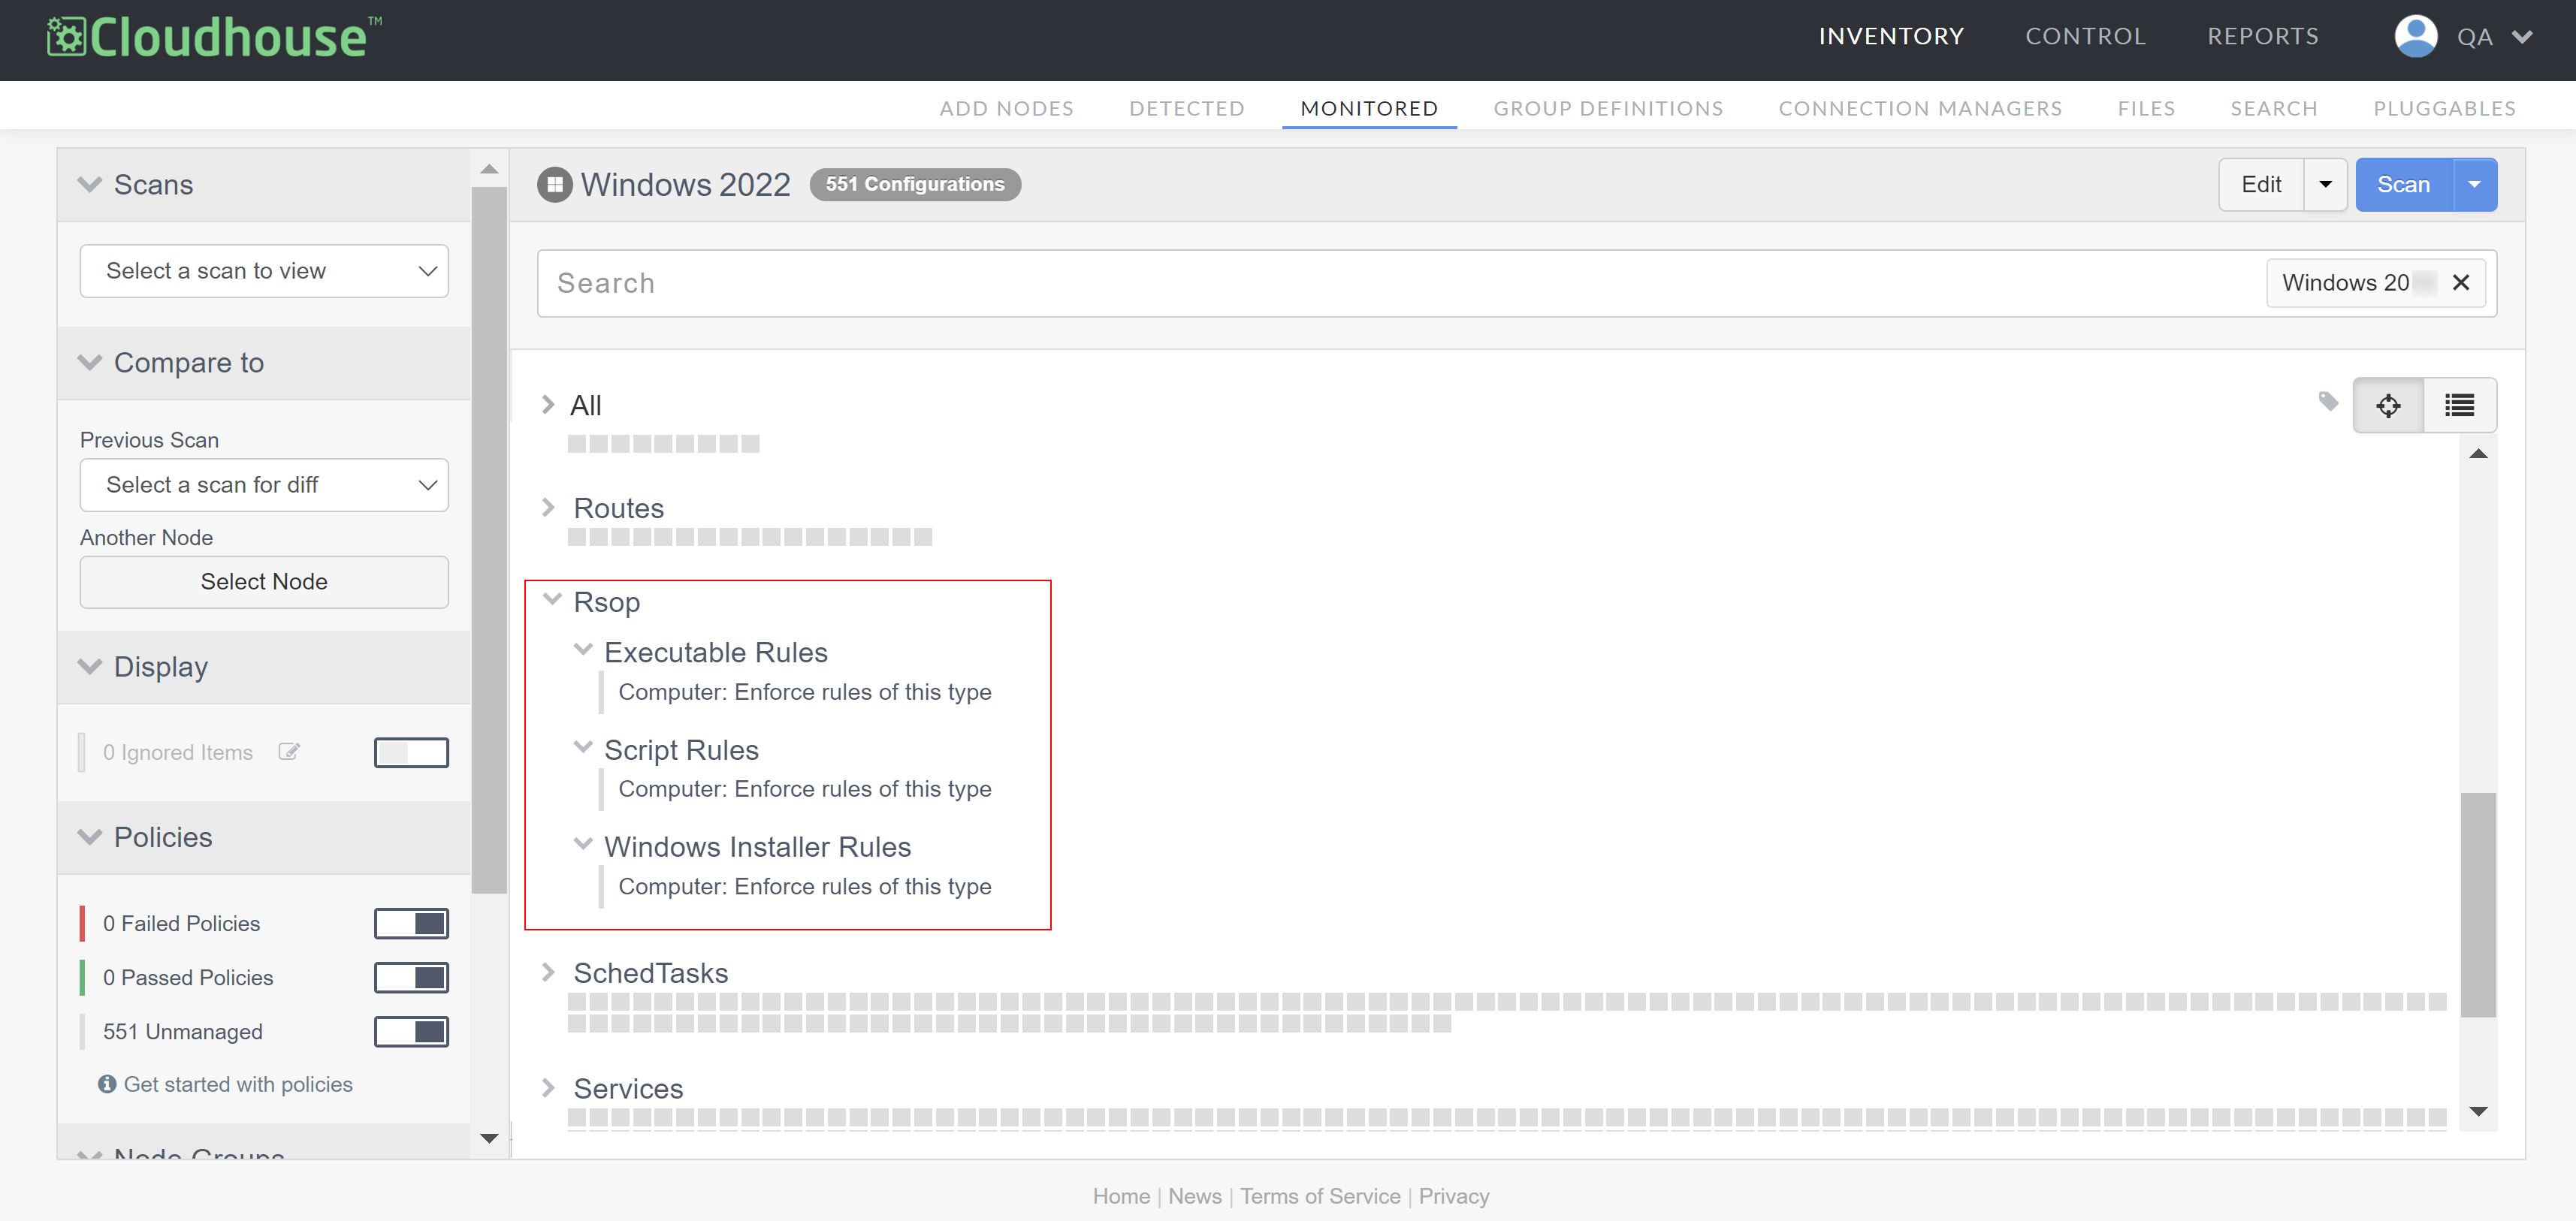Open the QA user avatar menu
The image size is (2576, 1221).
[x=2415, y=37]
